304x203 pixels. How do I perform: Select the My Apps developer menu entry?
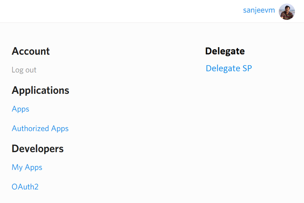27,167
